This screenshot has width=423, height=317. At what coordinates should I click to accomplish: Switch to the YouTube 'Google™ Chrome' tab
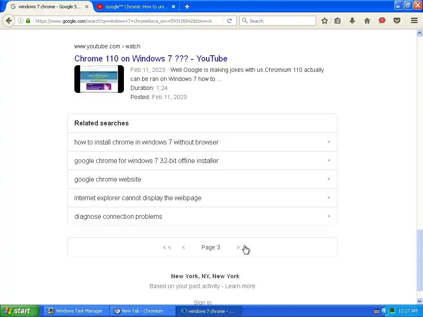136,7
